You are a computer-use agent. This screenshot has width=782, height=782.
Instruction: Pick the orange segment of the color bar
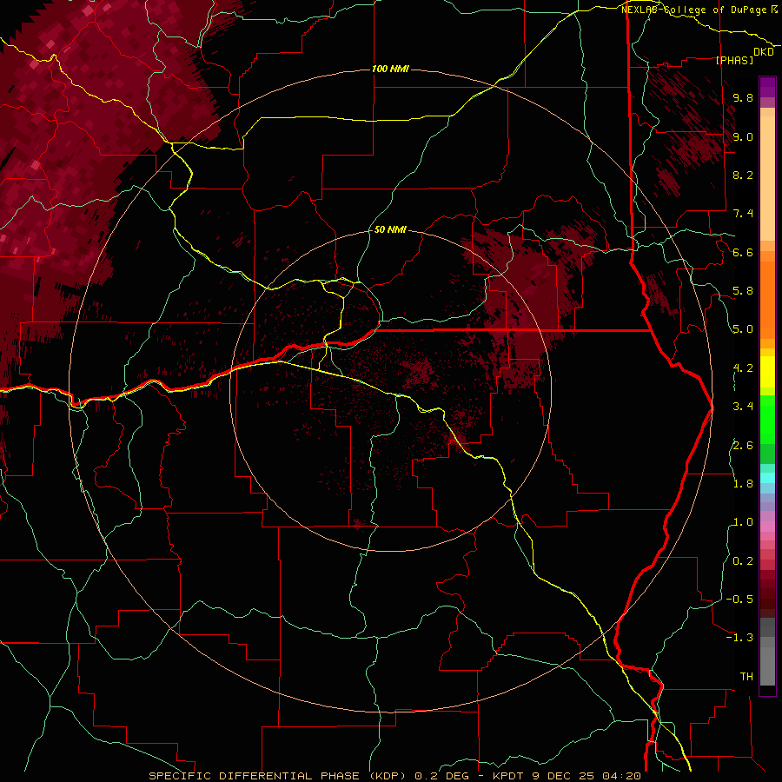click(767, 299)
